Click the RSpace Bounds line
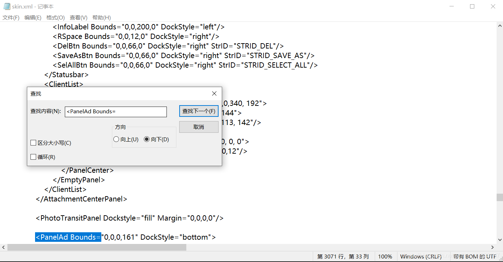This screenshot has height=262, width=503. tap(136, 36)
